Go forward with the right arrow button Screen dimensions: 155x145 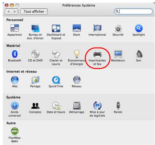[x=15, y=11]
